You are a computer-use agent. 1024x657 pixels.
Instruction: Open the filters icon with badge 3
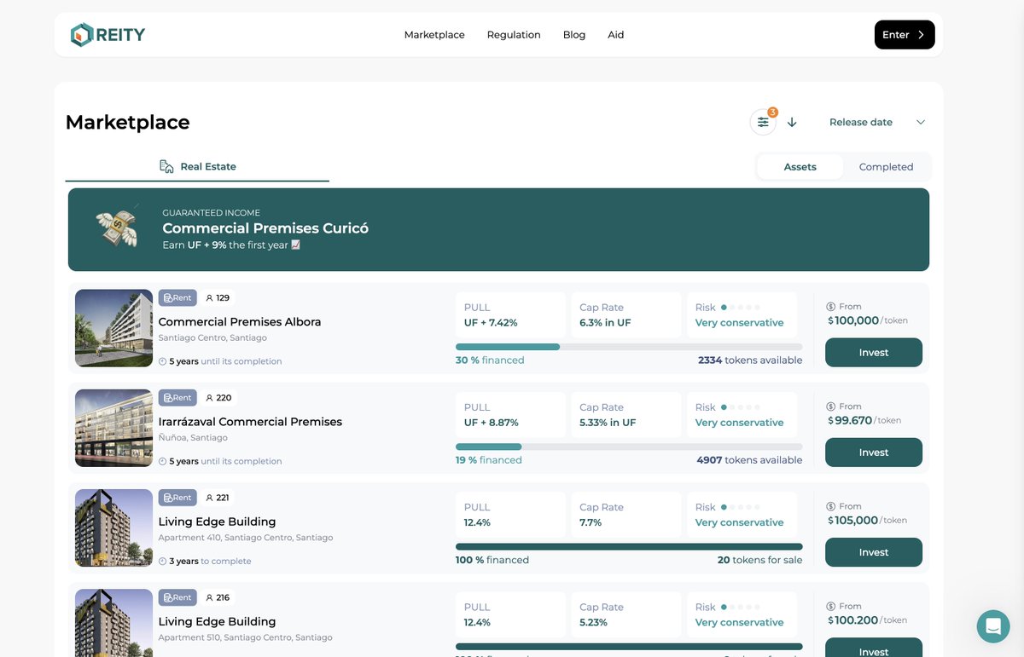(x=763, y=122)
